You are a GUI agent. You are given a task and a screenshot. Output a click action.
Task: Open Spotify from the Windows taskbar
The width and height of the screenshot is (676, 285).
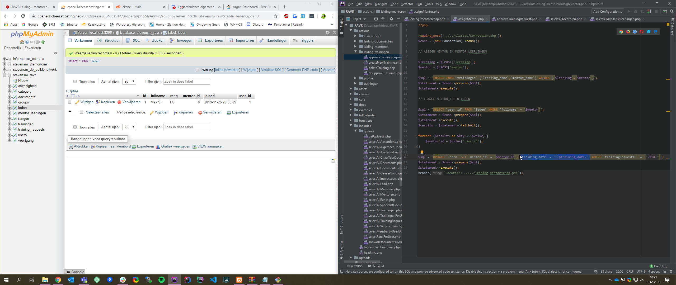pos(161,280)
